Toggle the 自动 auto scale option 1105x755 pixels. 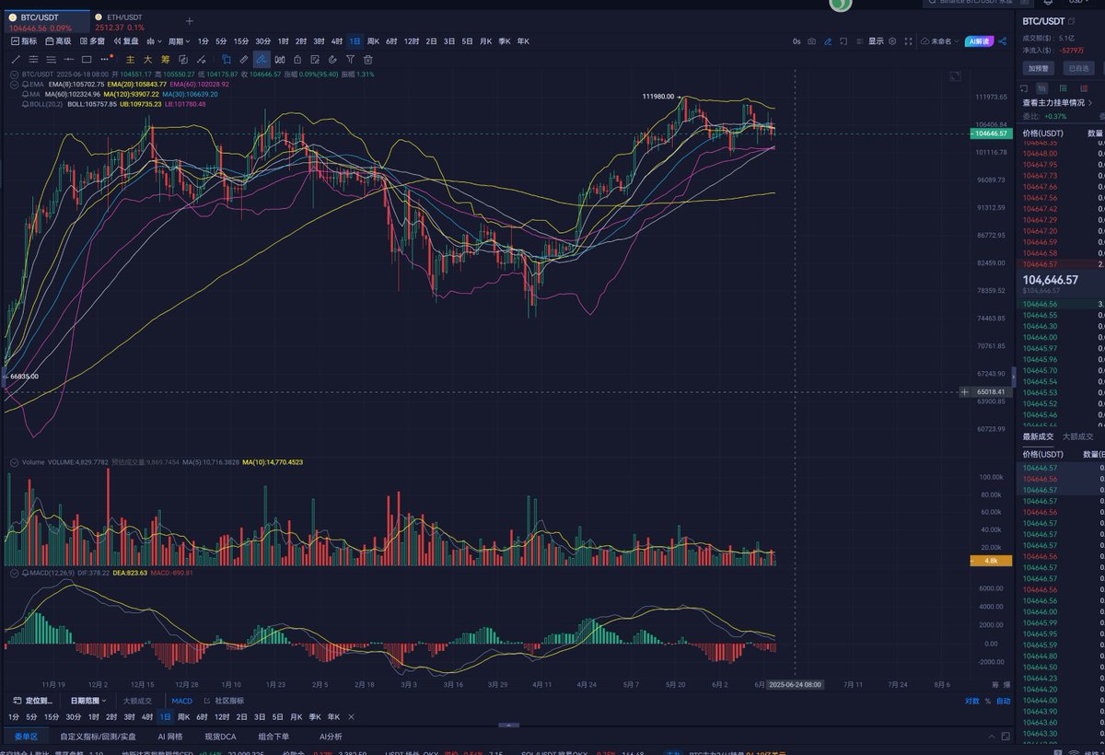click(1003, 701)
